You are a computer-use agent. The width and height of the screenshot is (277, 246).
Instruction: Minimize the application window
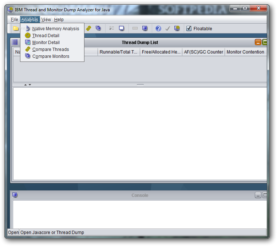[235, 8]
